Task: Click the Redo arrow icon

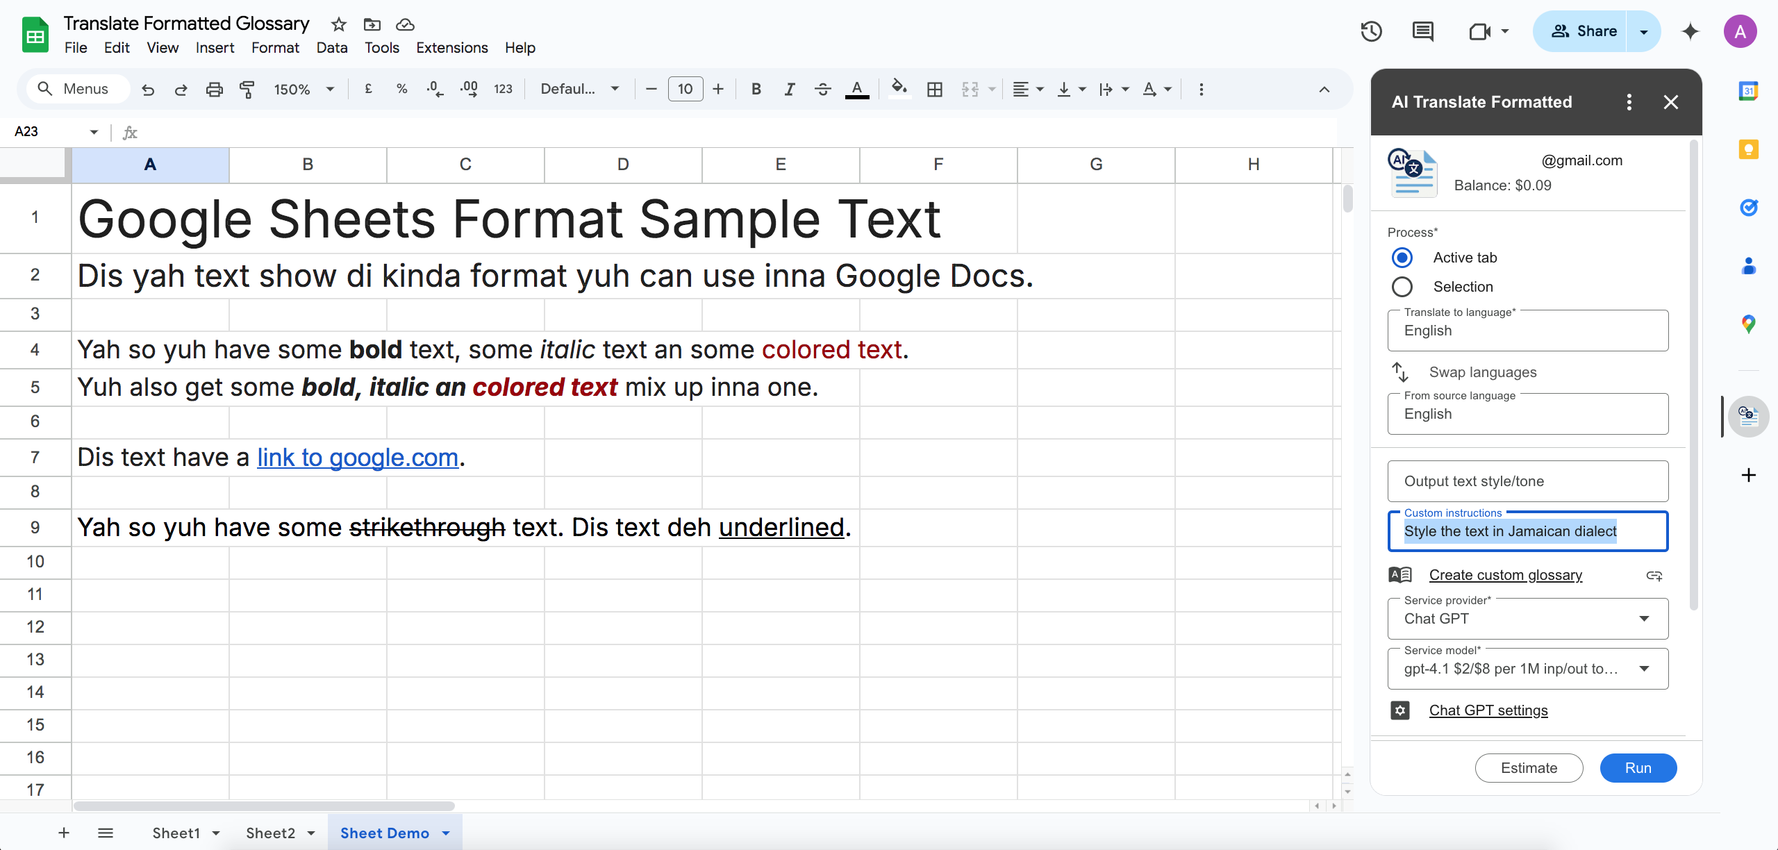Action: (x=181, y=90)
